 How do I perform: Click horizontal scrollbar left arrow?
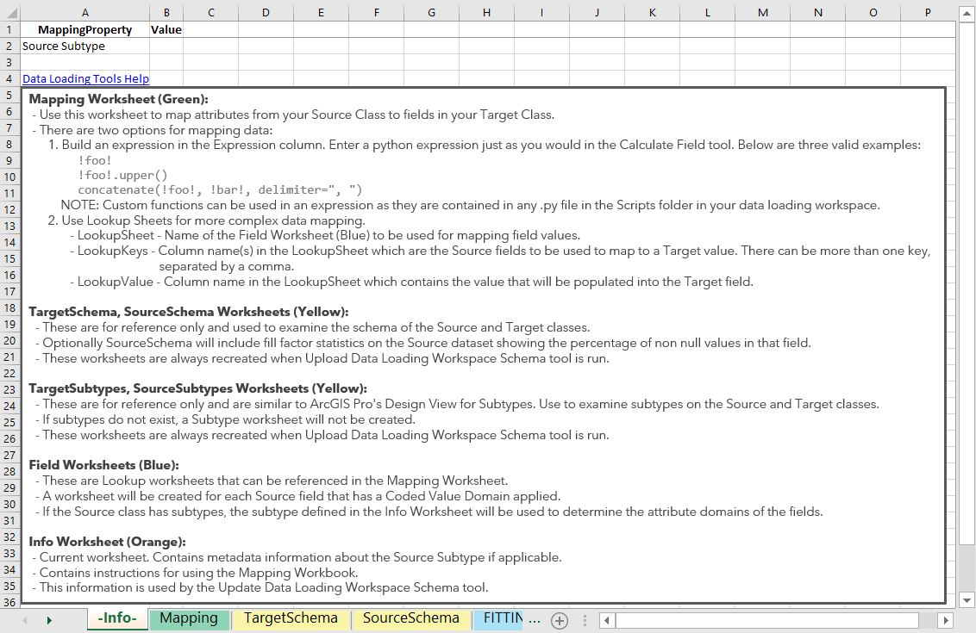click(x=607, y=621)
